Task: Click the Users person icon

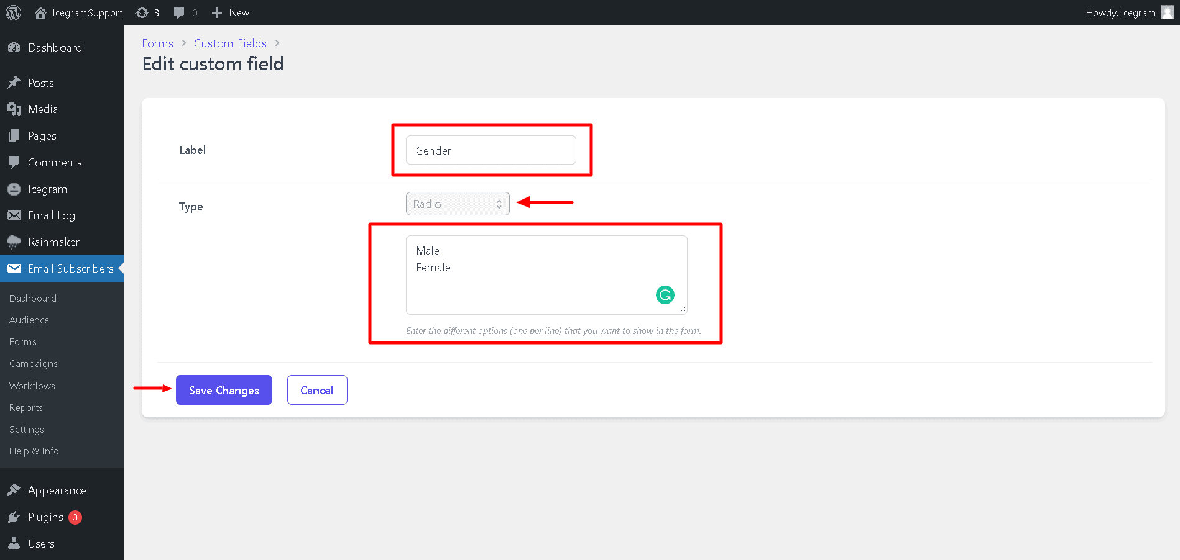Action: click(14, 544)
